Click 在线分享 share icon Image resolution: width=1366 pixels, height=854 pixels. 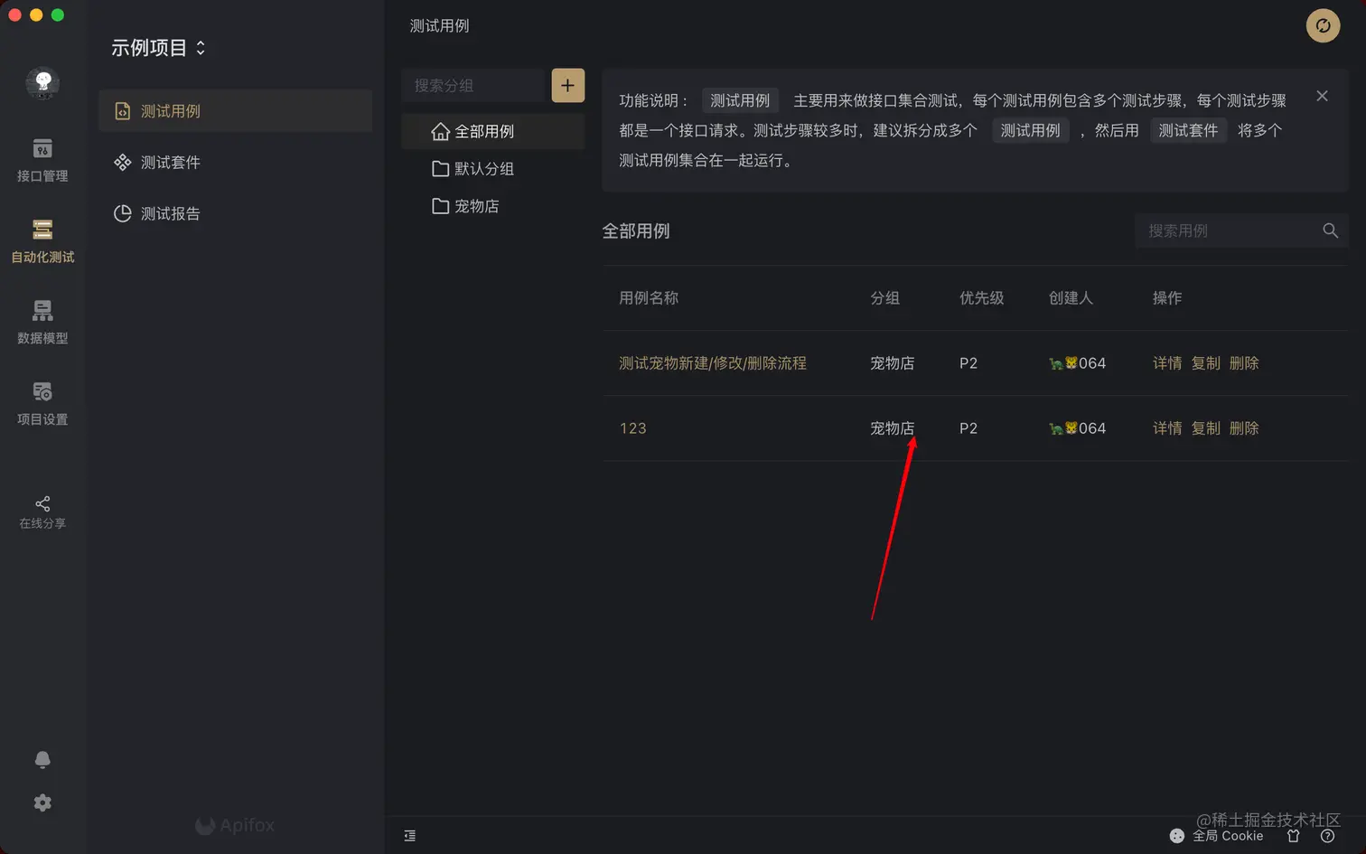coord(42,512)
